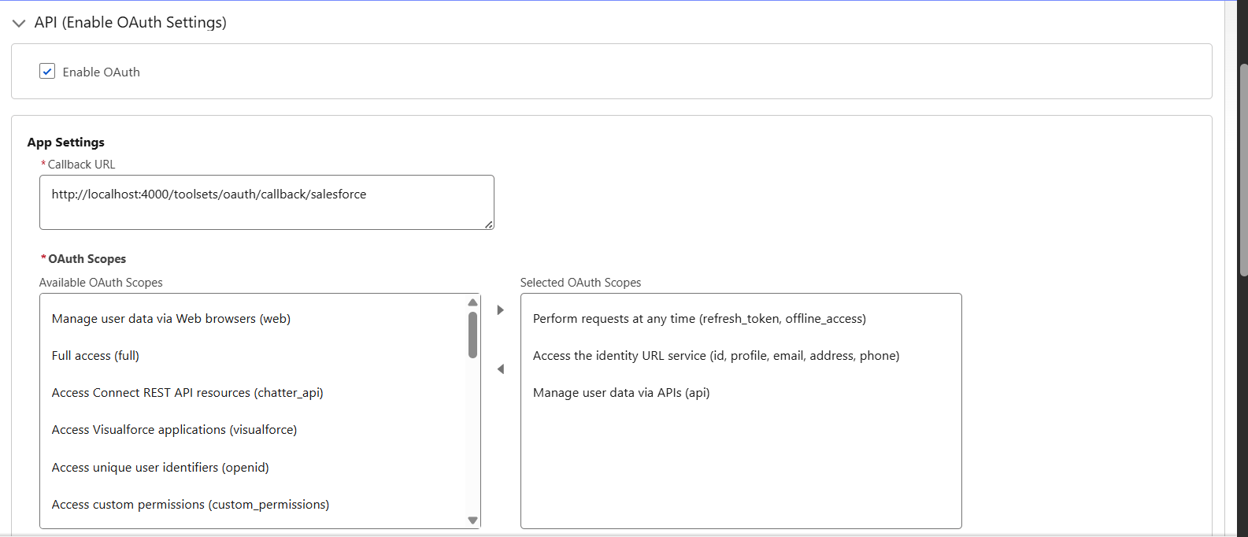The image size is (1248, 537).
Task: Select 'Access Visualforce applications (visualforce)' scope
Action: click(x=175, y=430)
